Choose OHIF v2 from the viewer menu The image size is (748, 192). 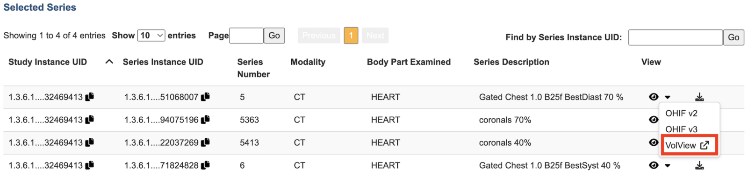pos(681,114)
